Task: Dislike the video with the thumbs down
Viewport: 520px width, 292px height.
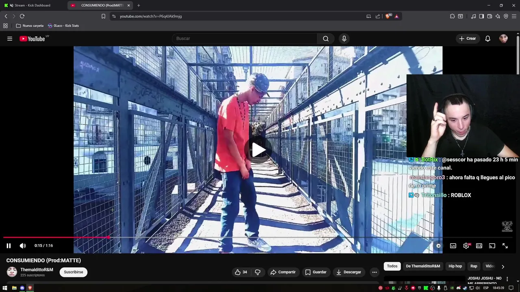Action: pos(258,272)
